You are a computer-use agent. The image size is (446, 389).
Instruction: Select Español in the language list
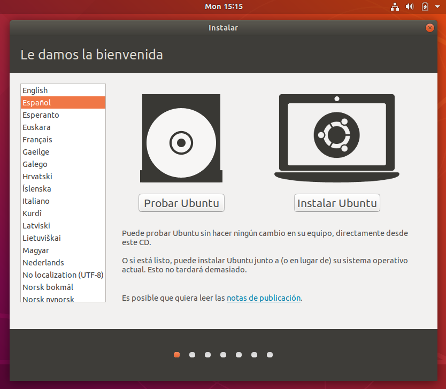coord(63,102)
